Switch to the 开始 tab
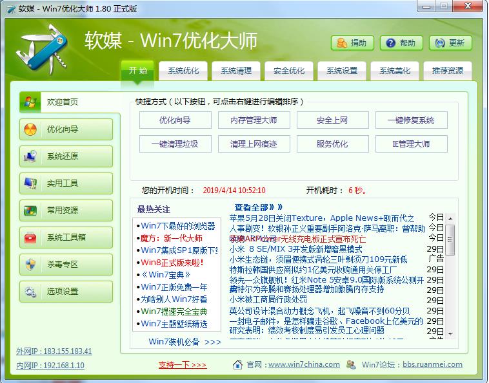 point(137,71)
